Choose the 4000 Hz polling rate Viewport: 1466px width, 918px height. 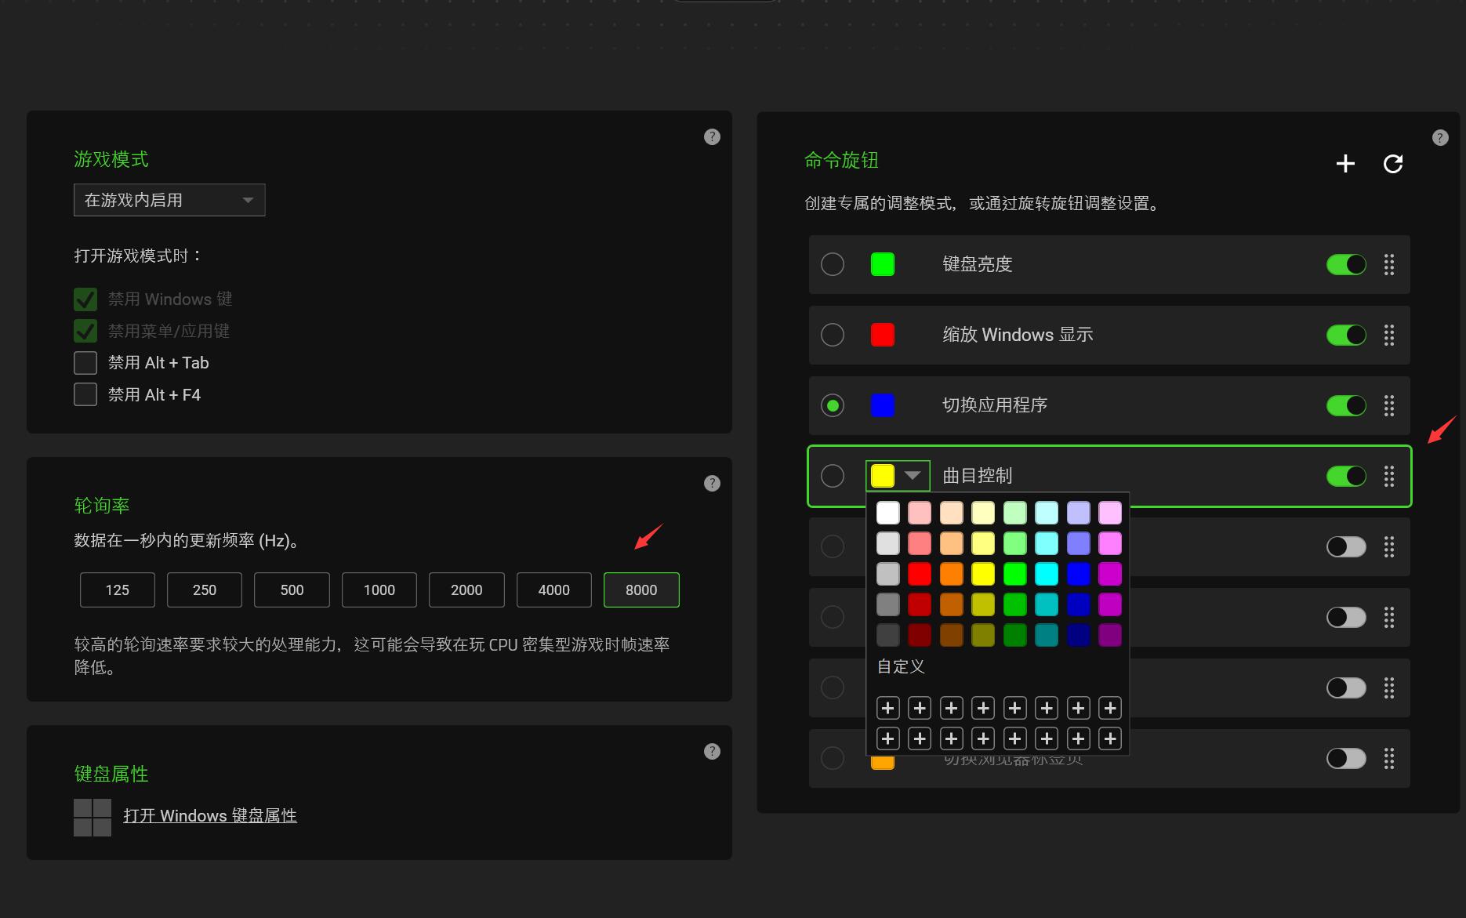pos(553,590)
